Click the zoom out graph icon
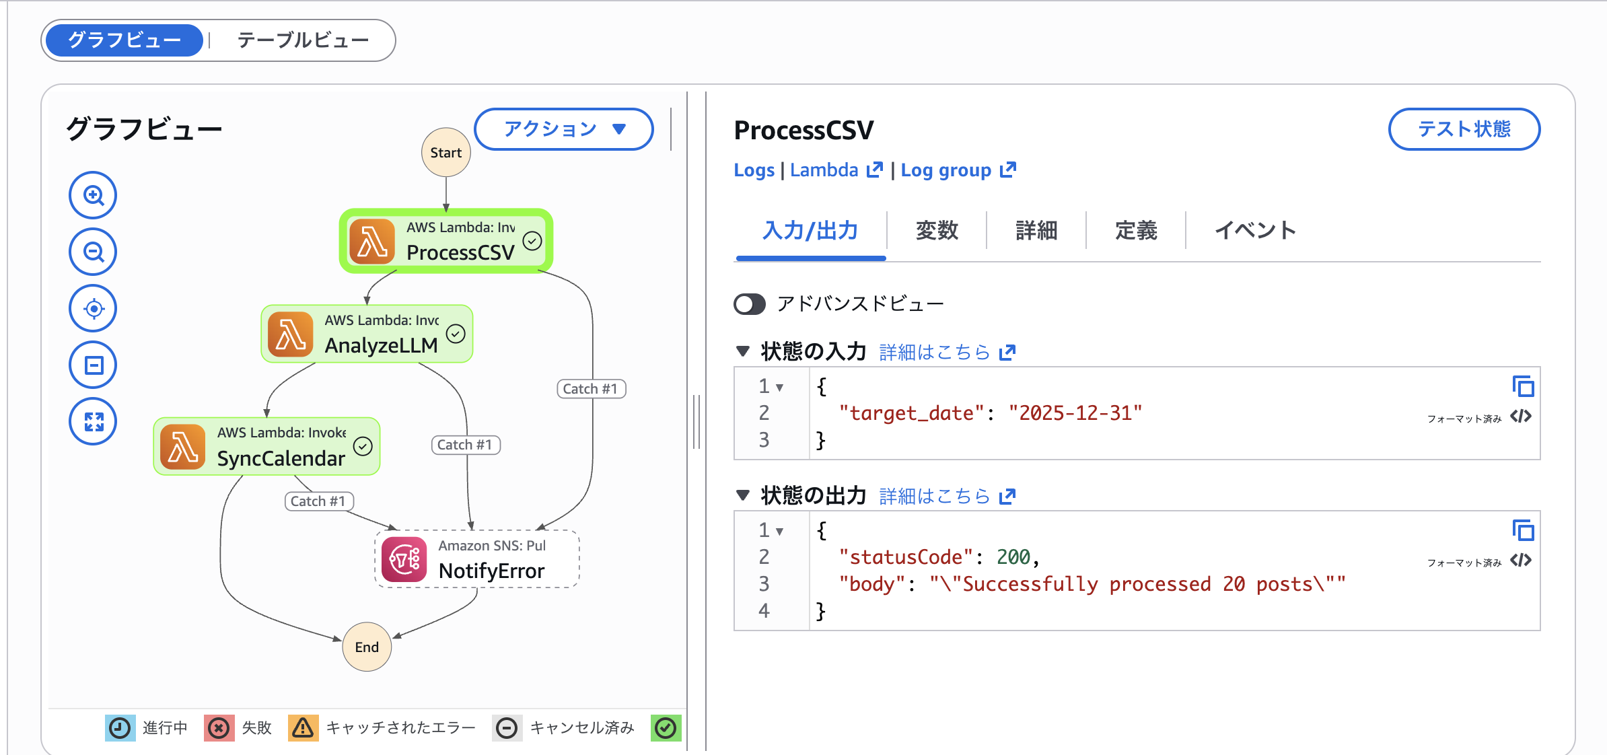1607x755 pixels. point(93,252)
